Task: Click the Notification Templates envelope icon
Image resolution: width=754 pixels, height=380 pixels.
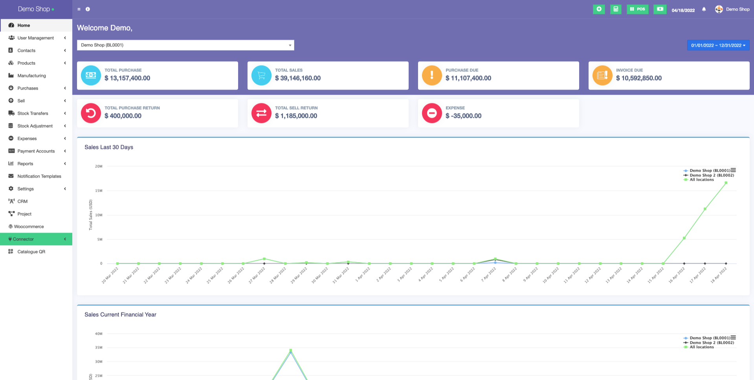Action: point(11,176)
